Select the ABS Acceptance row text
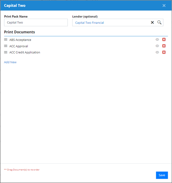 pyautogui.click(x=20, y=40)
